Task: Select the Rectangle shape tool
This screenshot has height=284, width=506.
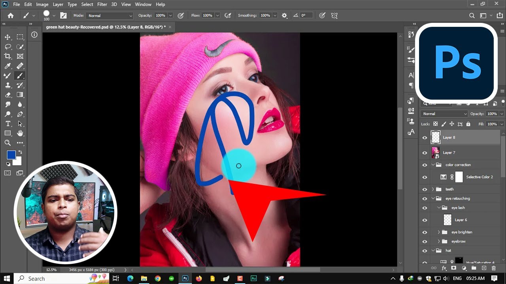Action: [8, 133]
